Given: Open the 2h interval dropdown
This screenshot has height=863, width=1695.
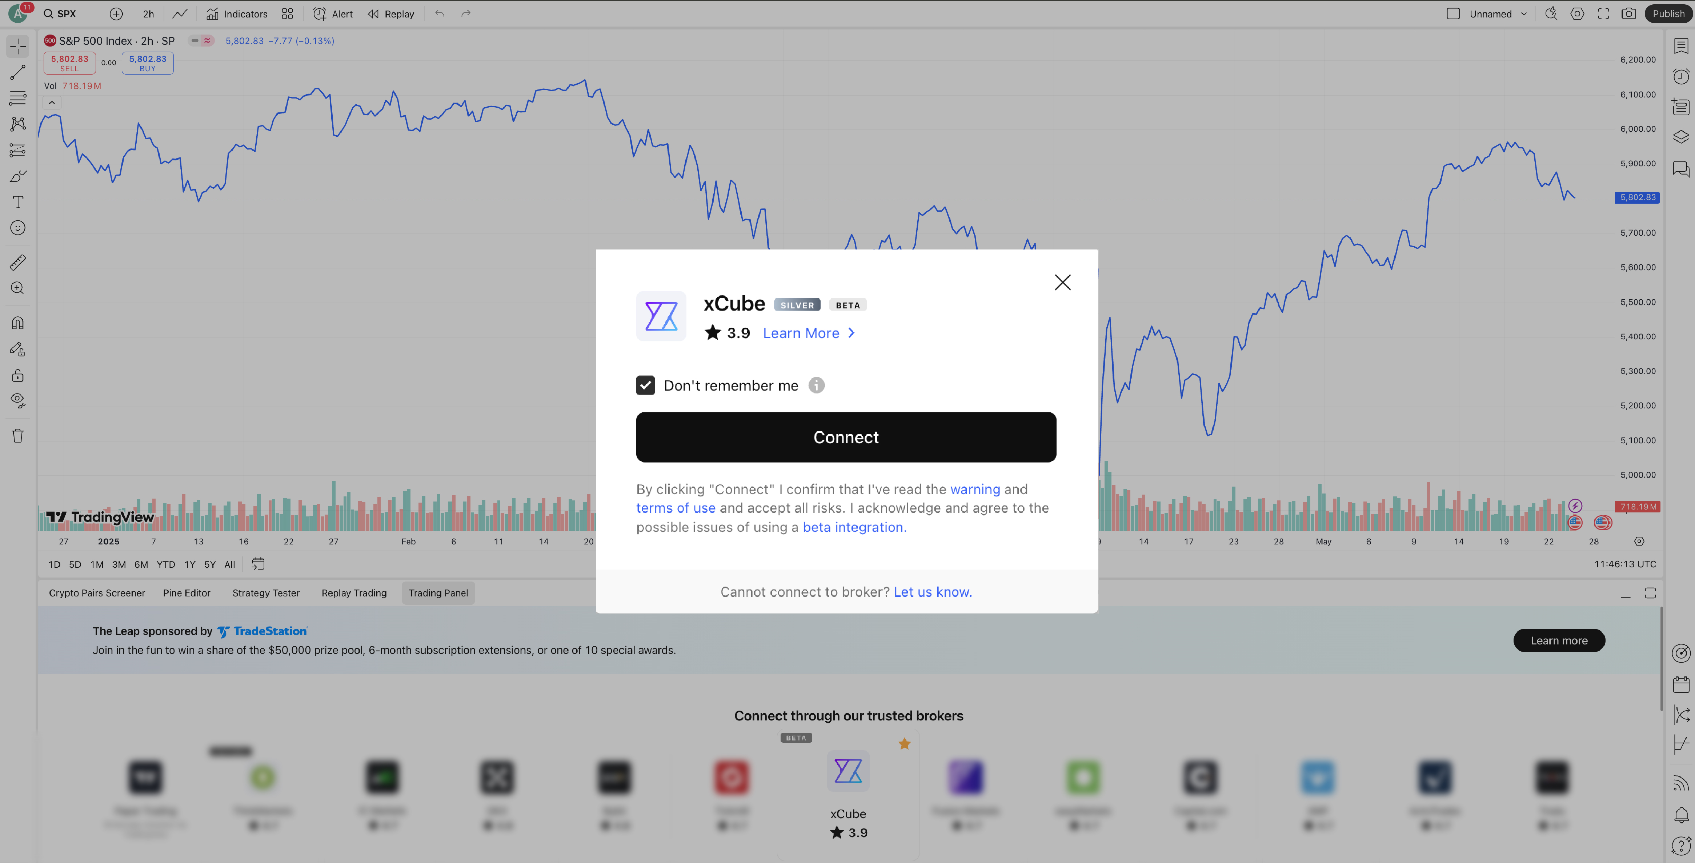Looking at the screenshot, I should [x=149, y=14].
